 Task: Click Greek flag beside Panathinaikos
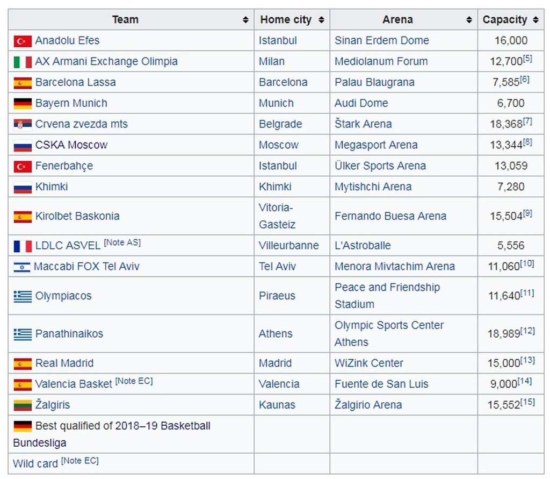tap(23, 334)
